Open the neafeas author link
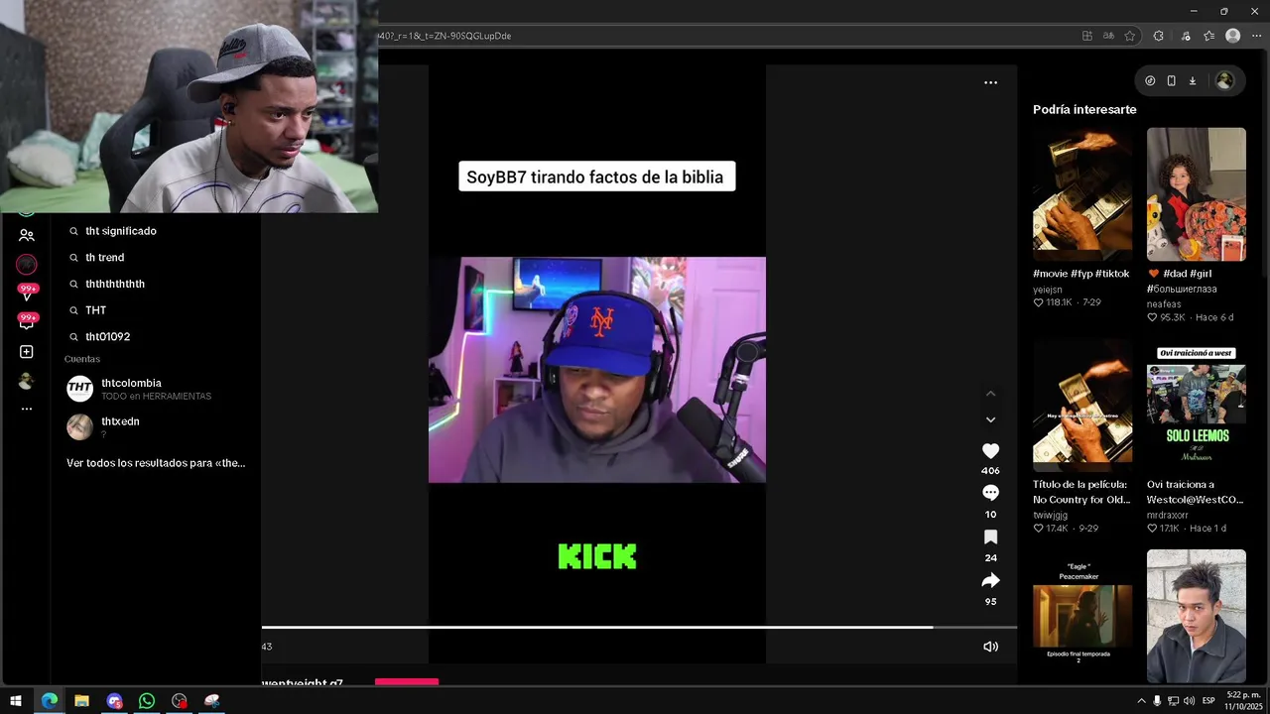The width and height of the screenshot is (1270, 714). (1164, 304)
